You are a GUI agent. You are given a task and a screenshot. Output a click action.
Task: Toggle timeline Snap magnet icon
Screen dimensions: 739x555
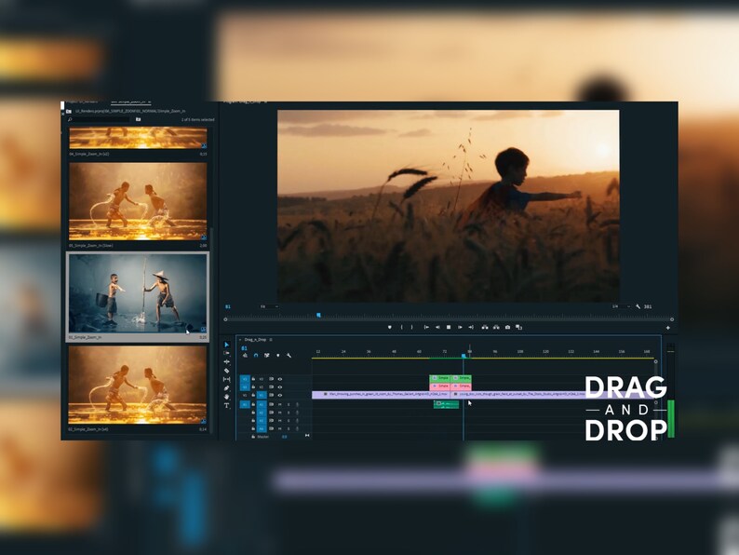pos(256,356)
